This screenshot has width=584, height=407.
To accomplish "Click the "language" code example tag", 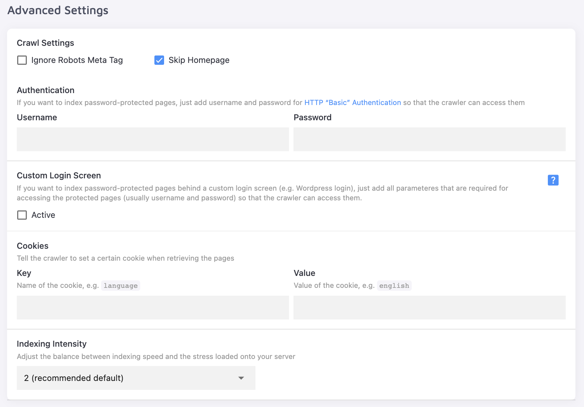I will pos(120,286).
